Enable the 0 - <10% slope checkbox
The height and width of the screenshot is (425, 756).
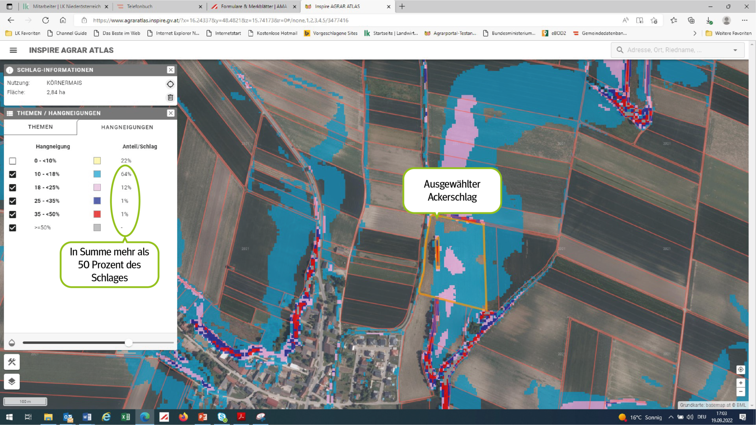point(13,161)
